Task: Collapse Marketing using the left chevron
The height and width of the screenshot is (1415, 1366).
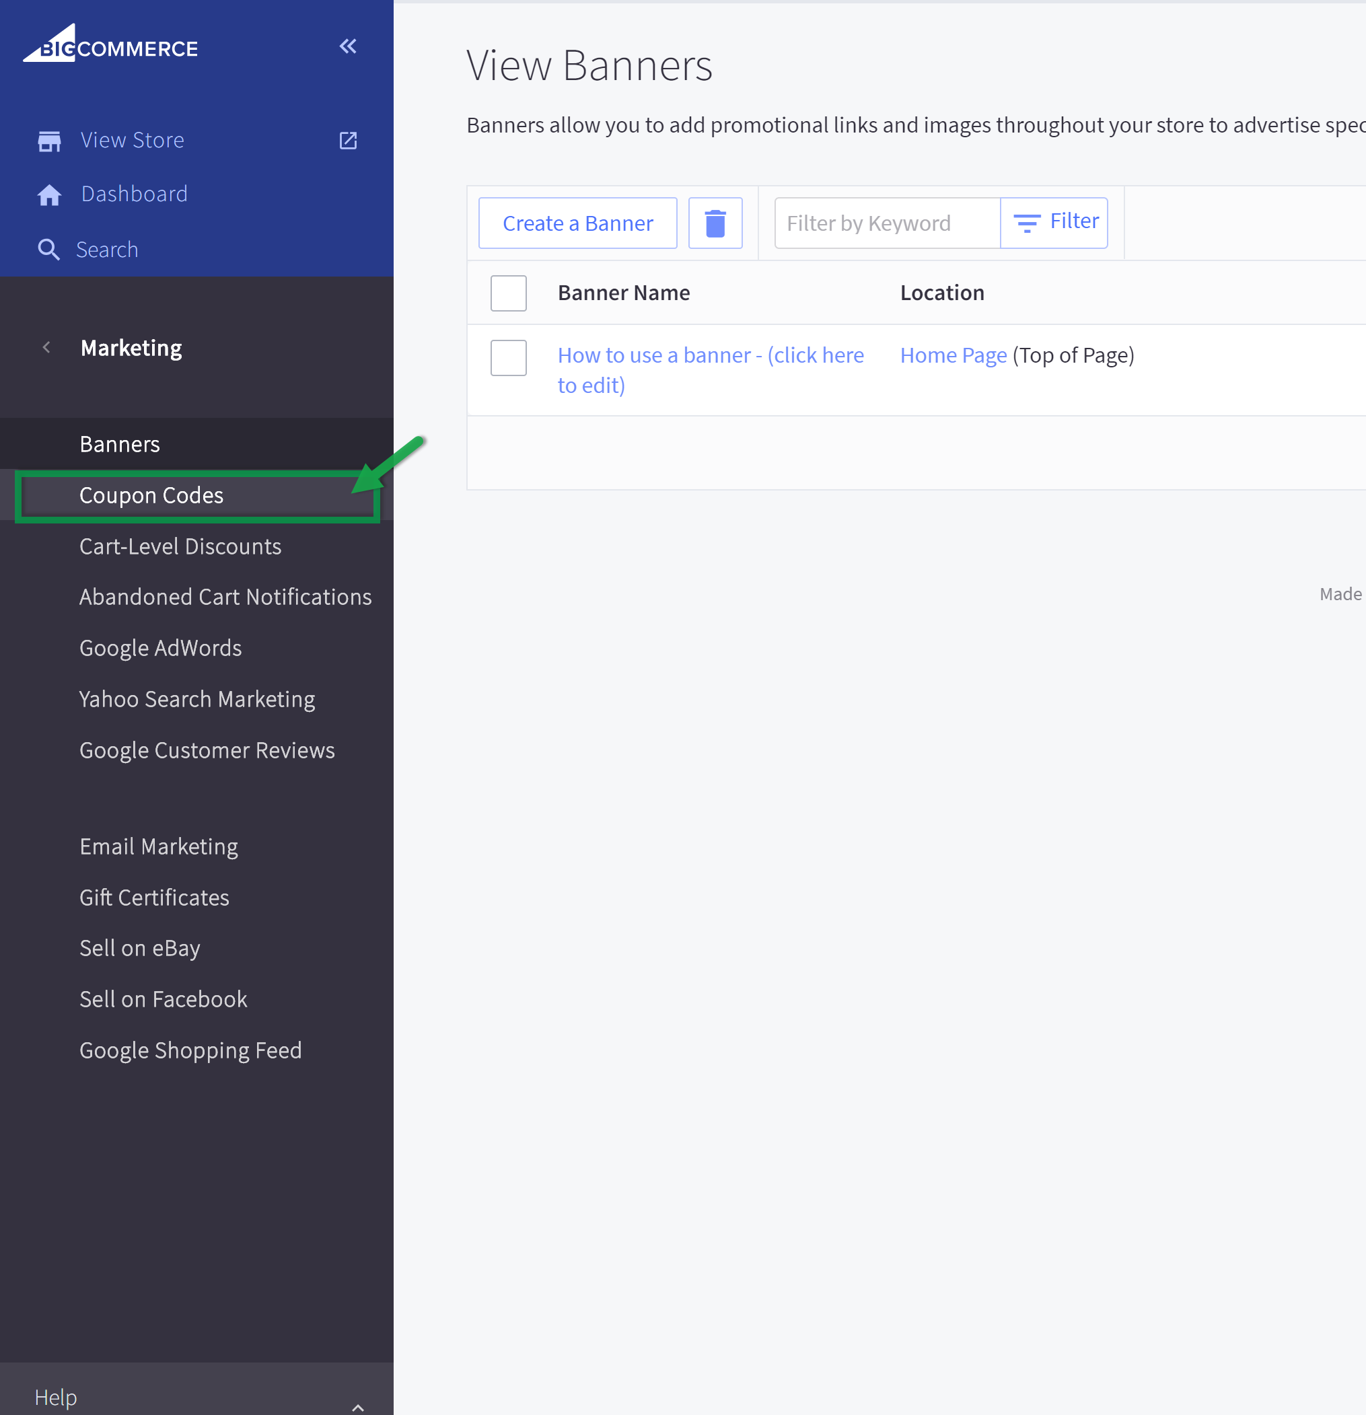Action: (x=46, y=347)
